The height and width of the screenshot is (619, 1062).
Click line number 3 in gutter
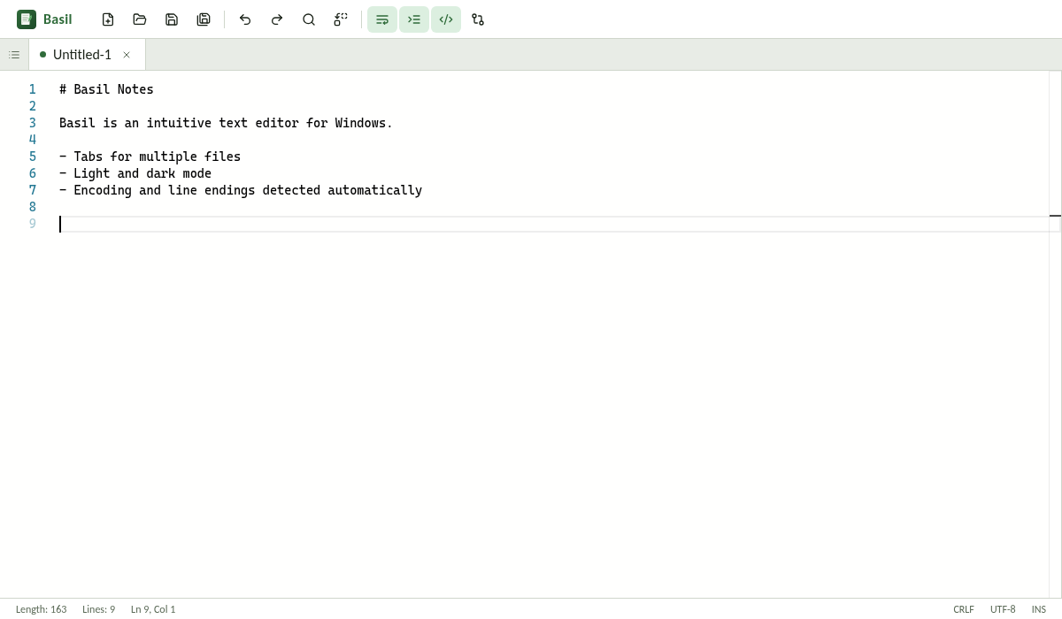[x=33, y=123]
